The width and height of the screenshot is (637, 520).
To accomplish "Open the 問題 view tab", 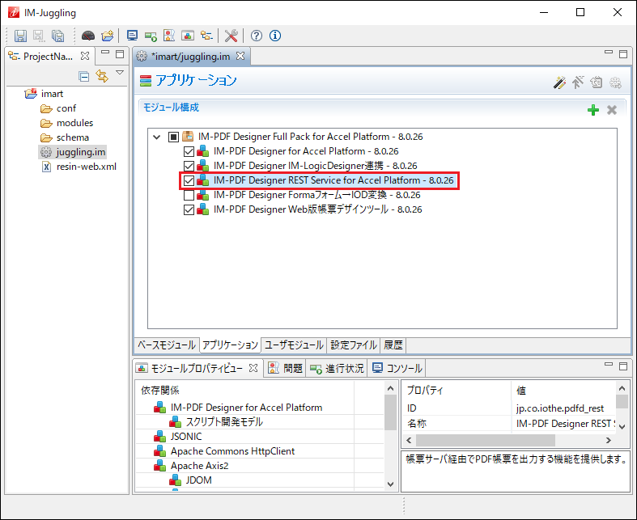I will (x=285, y=368).
